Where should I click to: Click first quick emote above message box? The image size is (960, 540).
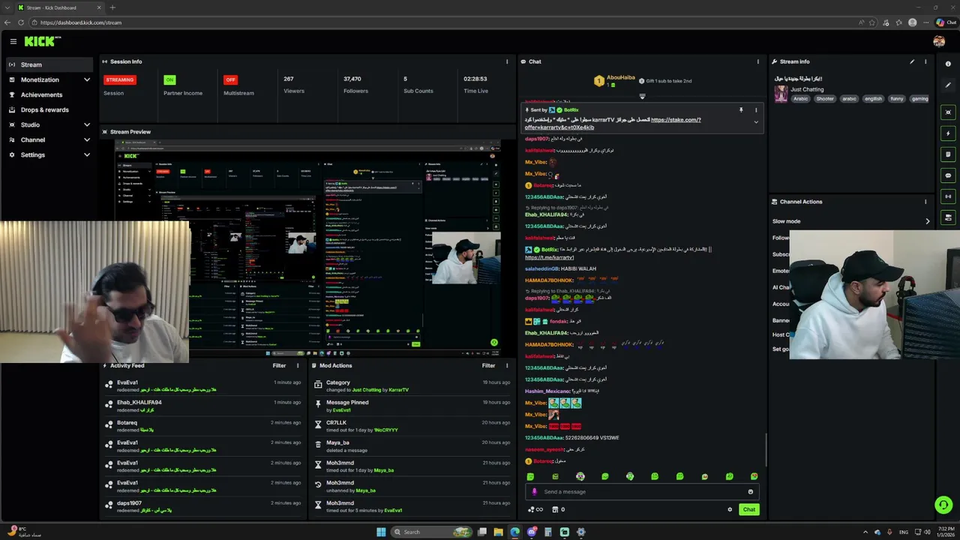tap(530, 476)
